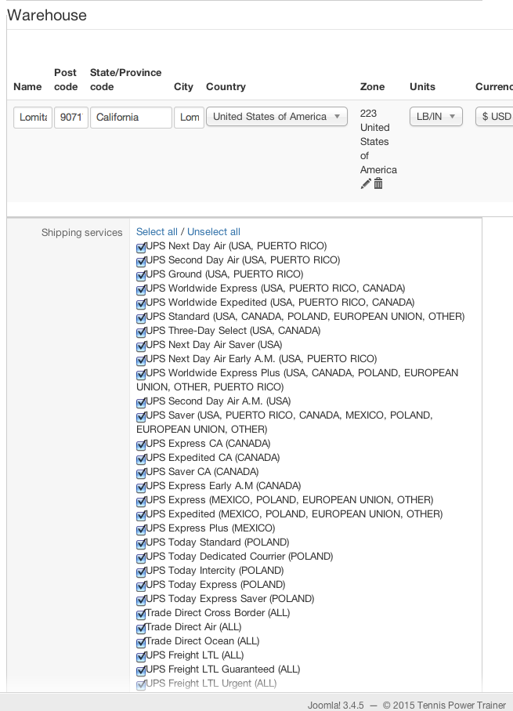Uncheck UPS Next Day Air (USA, PUERTO RICO)
The image size is (513, 711).
[141, 248]
